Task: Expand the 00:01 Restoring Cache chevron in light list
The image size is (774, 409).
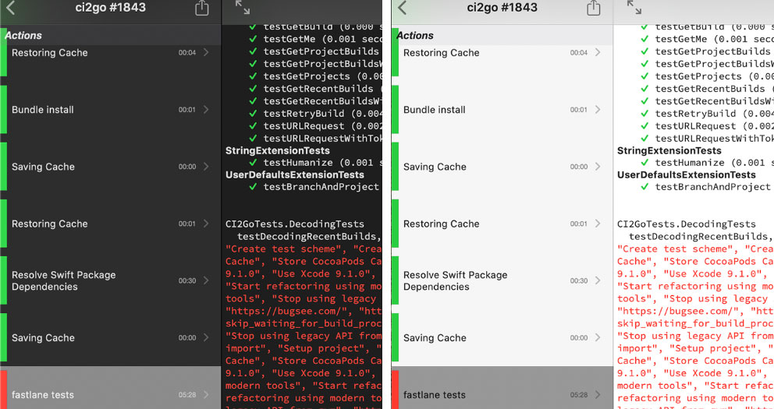Action: (x=598, y=224)
